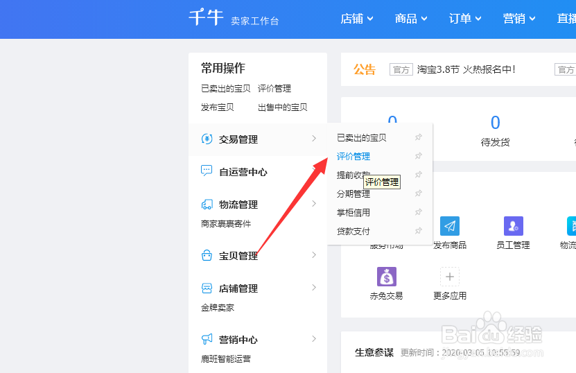Click the 卖家工作台 header text
This screenshot has width=576, height=373.
pos(254,21)
